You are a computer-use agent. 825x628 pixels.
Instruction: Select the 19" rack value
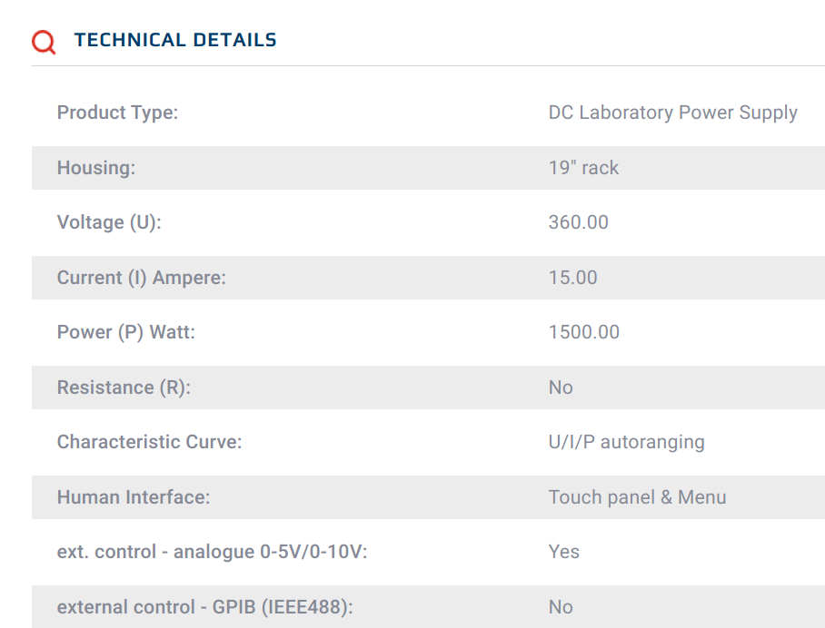click(x=583, y=168)
